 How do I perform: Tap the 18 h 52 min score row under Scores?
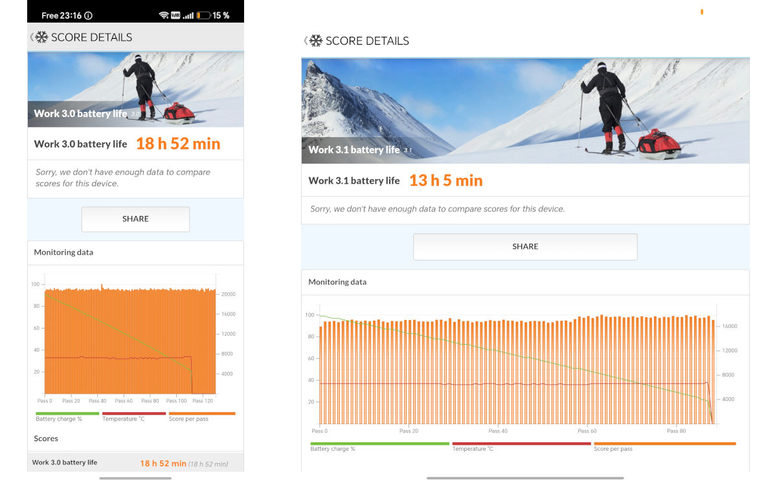(135, 463)
